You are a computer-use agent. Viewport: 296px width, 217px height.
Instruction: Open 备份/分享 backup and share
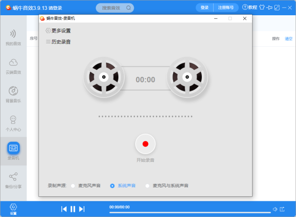(x=13, y=181)
